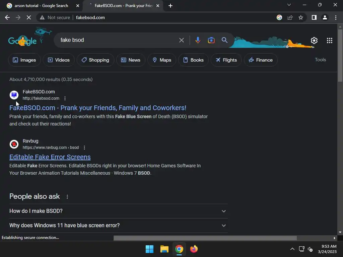This screenshot has width=343, height=257.
Task: Click the Ravbug site favicon
Action: click(14, 144)
